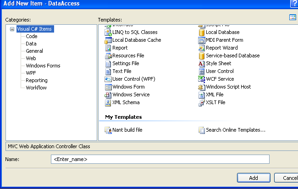Select the WPF category

(31, 73)
